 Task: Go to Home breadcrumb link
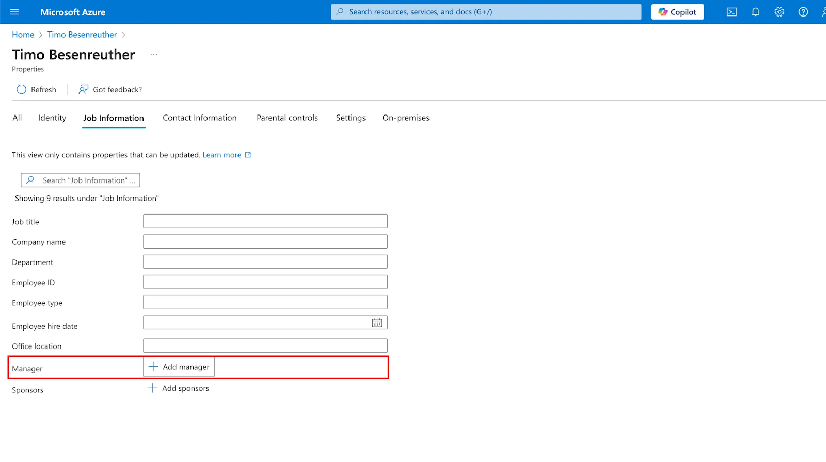pos(23,35)
